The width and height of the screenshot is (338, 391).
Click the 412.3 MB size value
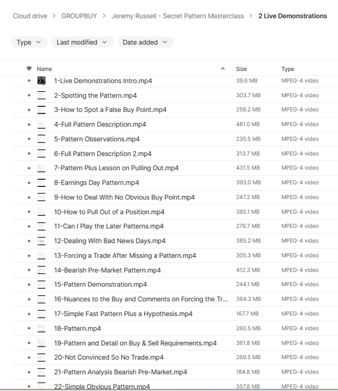pyautogui.click(x=248, y=270)
